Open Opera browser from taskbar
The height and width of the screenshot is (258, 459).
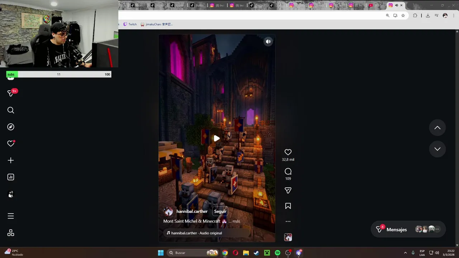[x=235, y=253]
